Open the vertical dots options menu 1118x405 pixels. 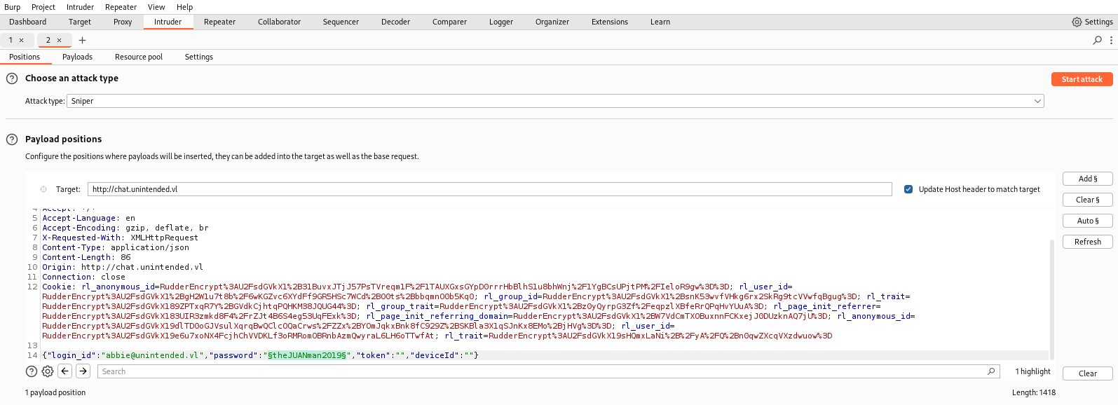pyautogui.click(x=1111, y=41)
